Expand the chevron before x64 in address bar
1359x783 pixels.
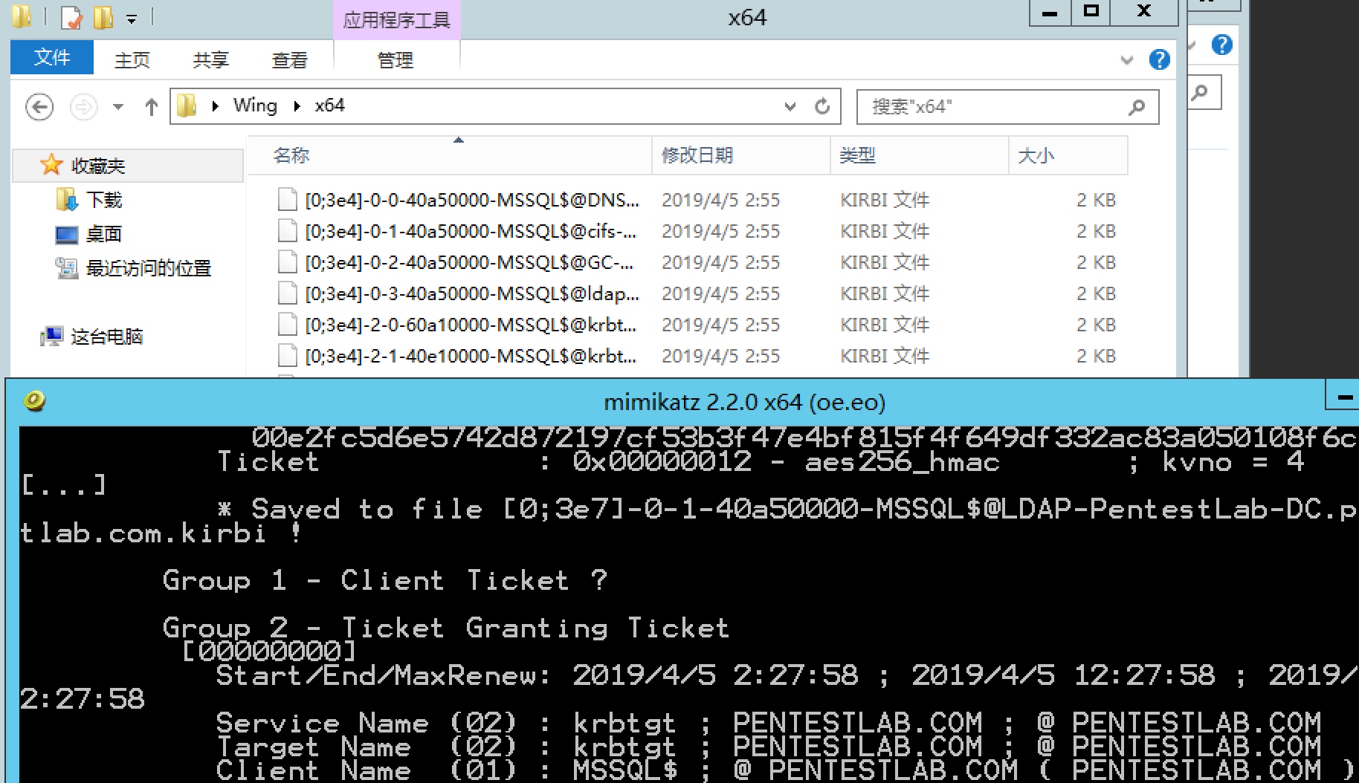pyautogui.click(x=297, y=106)
